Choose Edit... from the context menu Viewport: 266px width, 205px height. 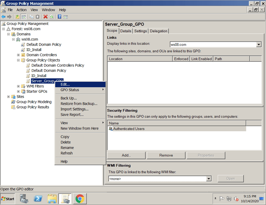click(x=80, y=85)
